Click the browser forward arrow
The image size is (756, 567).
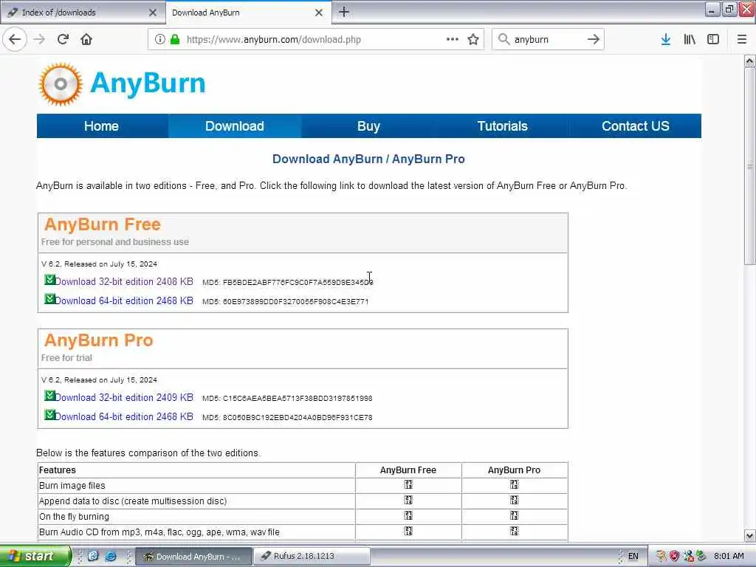[39, 39]
